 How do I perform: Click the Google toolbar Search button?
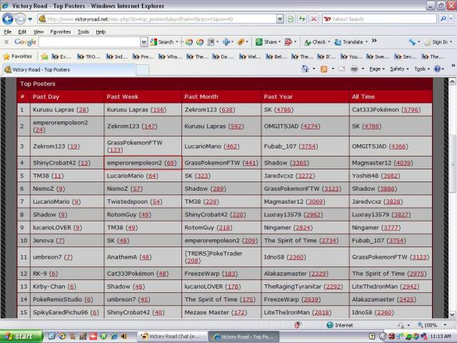tap(164, 42)
